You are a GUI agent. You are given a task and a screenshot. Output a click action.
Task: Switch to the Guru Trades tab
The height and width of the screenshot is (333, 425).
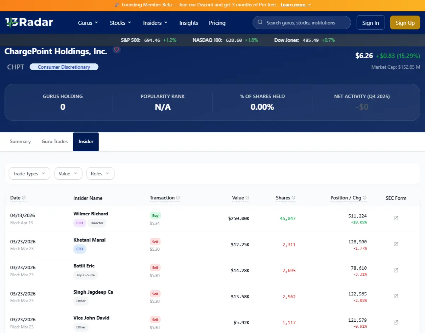[55, 141]
